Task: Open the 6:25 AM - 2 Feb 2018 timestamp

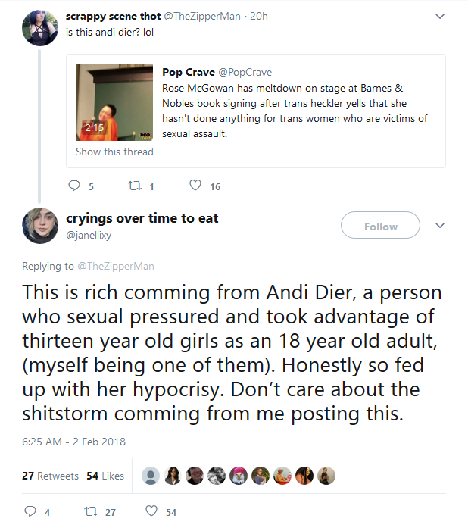Action: (73, 442)
